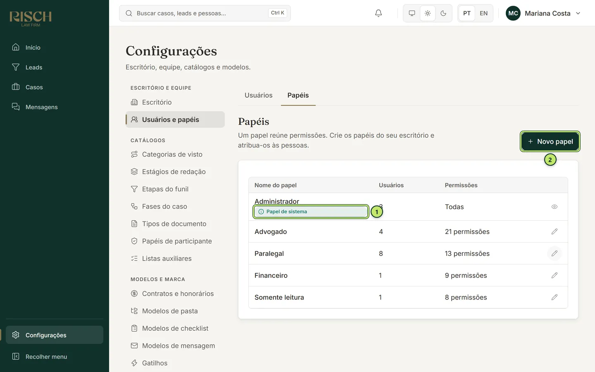Open Modelos de pasta
The height and width of the screenshot is (372, 595).
click(x=175, y=311)
